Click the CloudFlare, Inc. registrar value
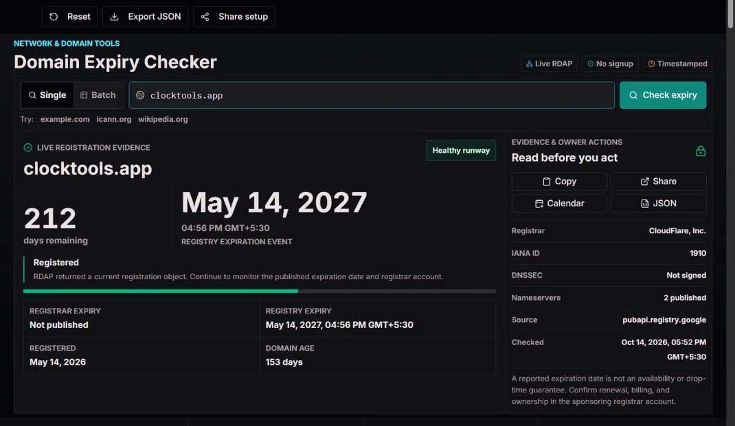 pos(677,231)
